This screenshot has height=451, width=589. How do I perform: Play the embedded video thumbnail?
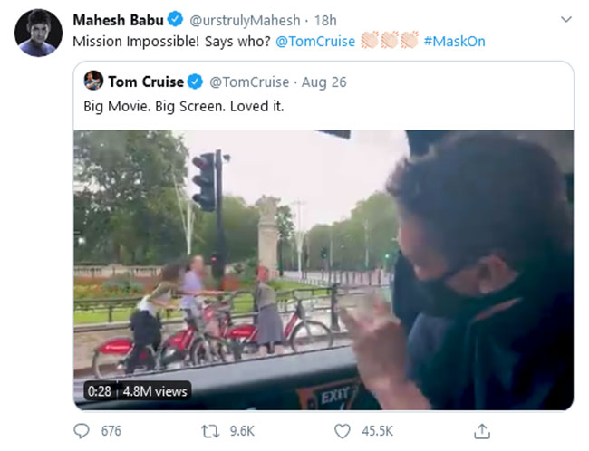tap(323, 269)
